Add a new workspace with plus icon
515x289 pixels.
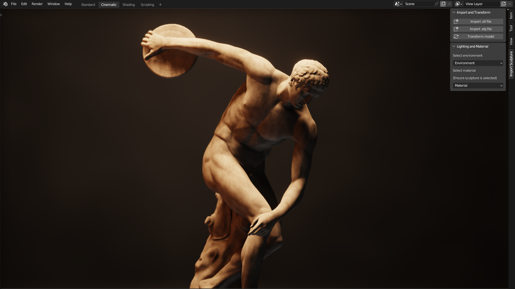tap(160, 5)
